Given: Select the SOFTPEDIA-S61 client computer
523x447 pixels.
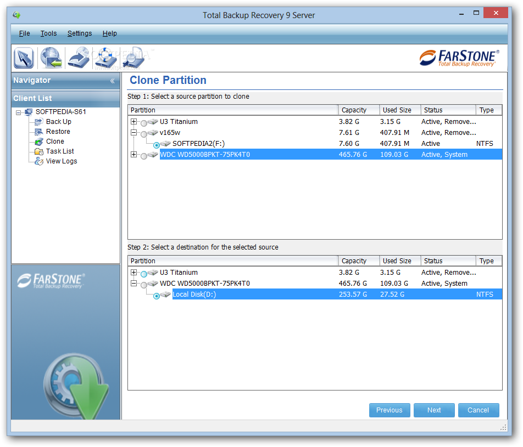Looking at the screenshot, I should point(60,111).
